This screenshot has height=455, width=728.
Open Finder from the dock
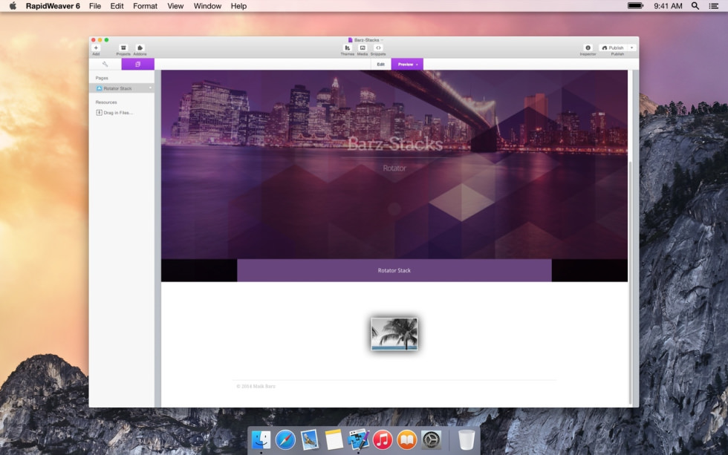pyautogui.click(x=261, y=439)
